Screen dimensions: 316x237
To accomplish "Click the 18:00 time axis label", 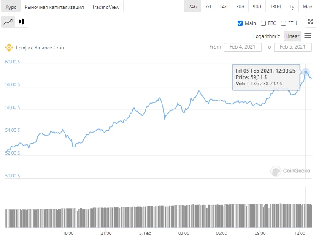I will (68, 233).
